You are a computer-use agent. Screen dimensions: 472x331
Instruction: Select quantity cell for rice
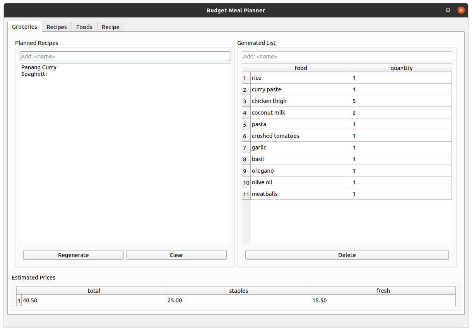[401, 78]
